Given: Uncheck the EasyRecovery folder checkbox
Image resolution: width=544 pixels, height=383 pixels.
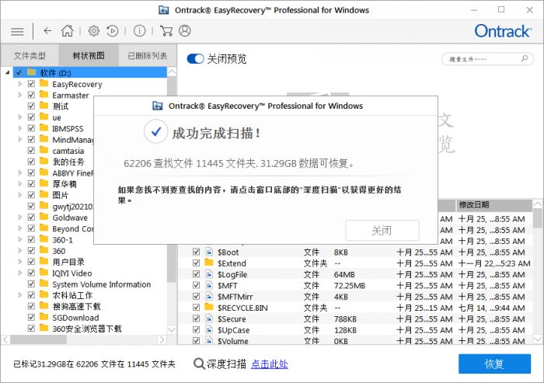Looking at the screenshot, I should pyautogui.click(x=31, y=84).
